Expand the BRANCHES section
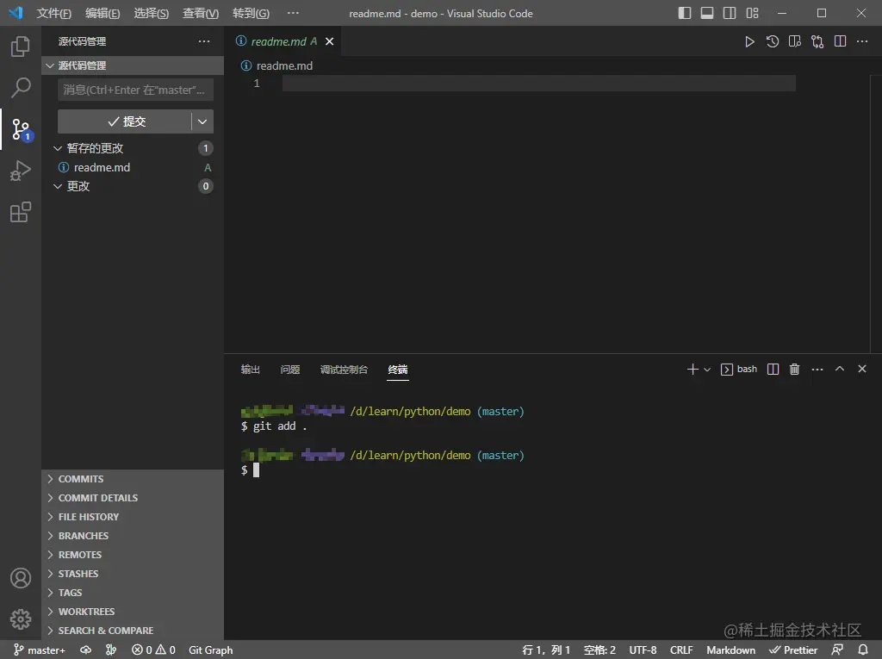The height and width of the screenshot is (659, 882). click(83, 536)
